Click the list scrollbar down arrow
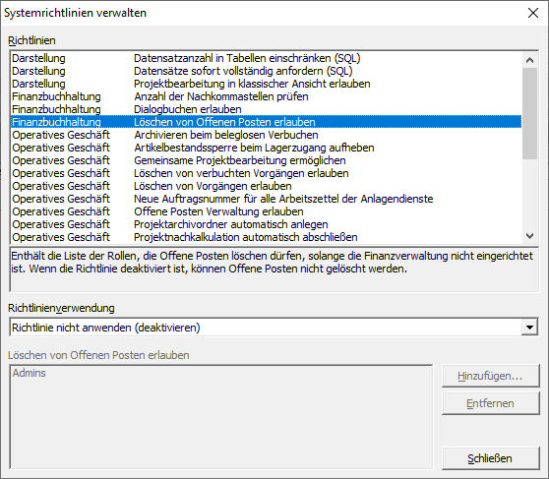This screenshot has width=549, height=479. click(529, 236)
